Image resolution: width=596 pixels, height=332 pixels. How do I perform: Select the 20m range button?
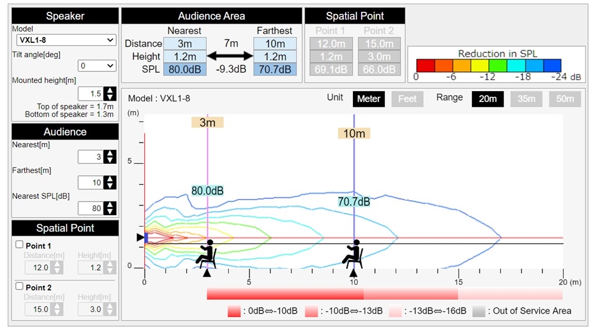click(488, 99)
